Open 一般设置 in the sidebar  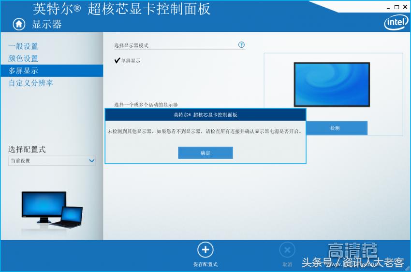point(23,46)
